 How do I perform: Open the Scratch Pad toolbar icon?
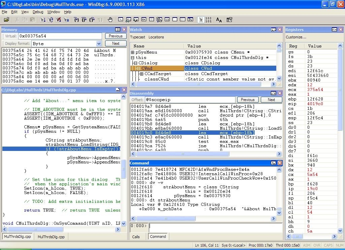tap(175, 20)
